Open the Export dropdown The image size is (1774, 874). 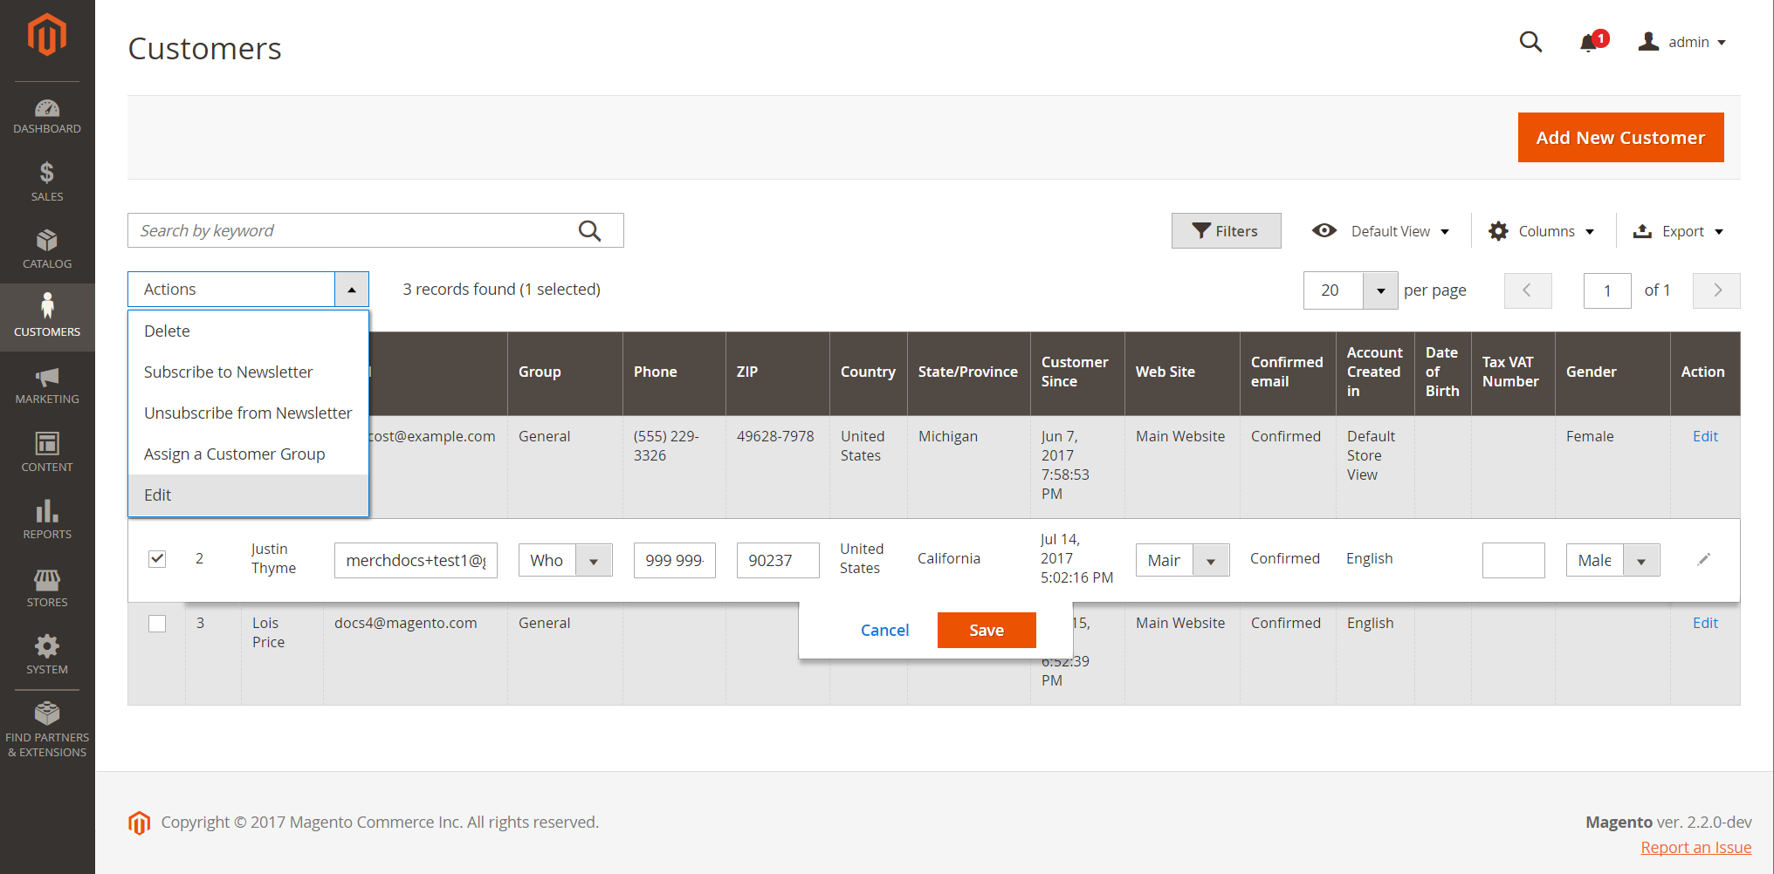click(1678, 231)
